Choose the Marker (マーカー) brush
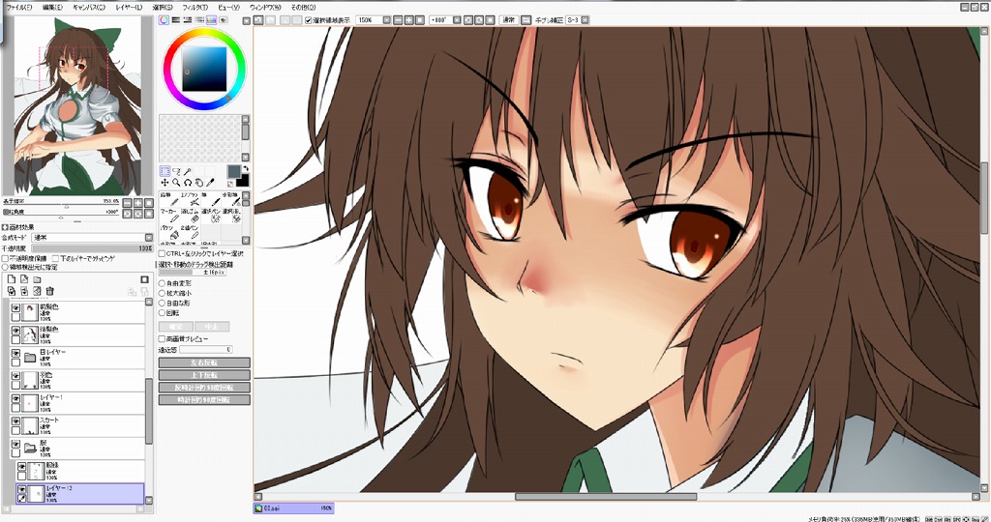Viewport: 991px width, 522px height. tap(169, 216)
